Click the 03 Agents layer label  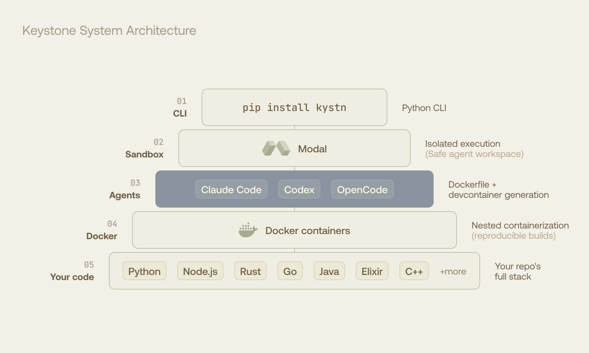[125, 195]
